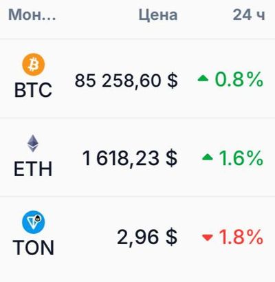275x282 pixels.
Task: Tap the Bitcoin orange logo icon
Action: (x=34, y=65)
